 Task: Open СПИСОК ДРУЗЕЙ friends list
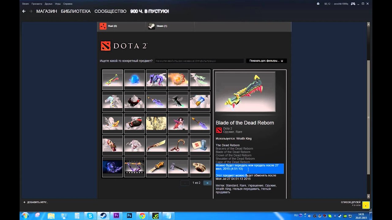coord(351,202)
